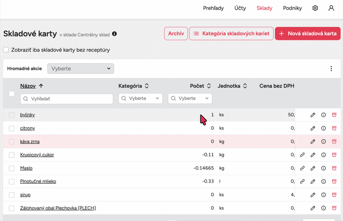343x221 pixels.
Task: Open the káva zrna card link
Action: coord(30,142)
